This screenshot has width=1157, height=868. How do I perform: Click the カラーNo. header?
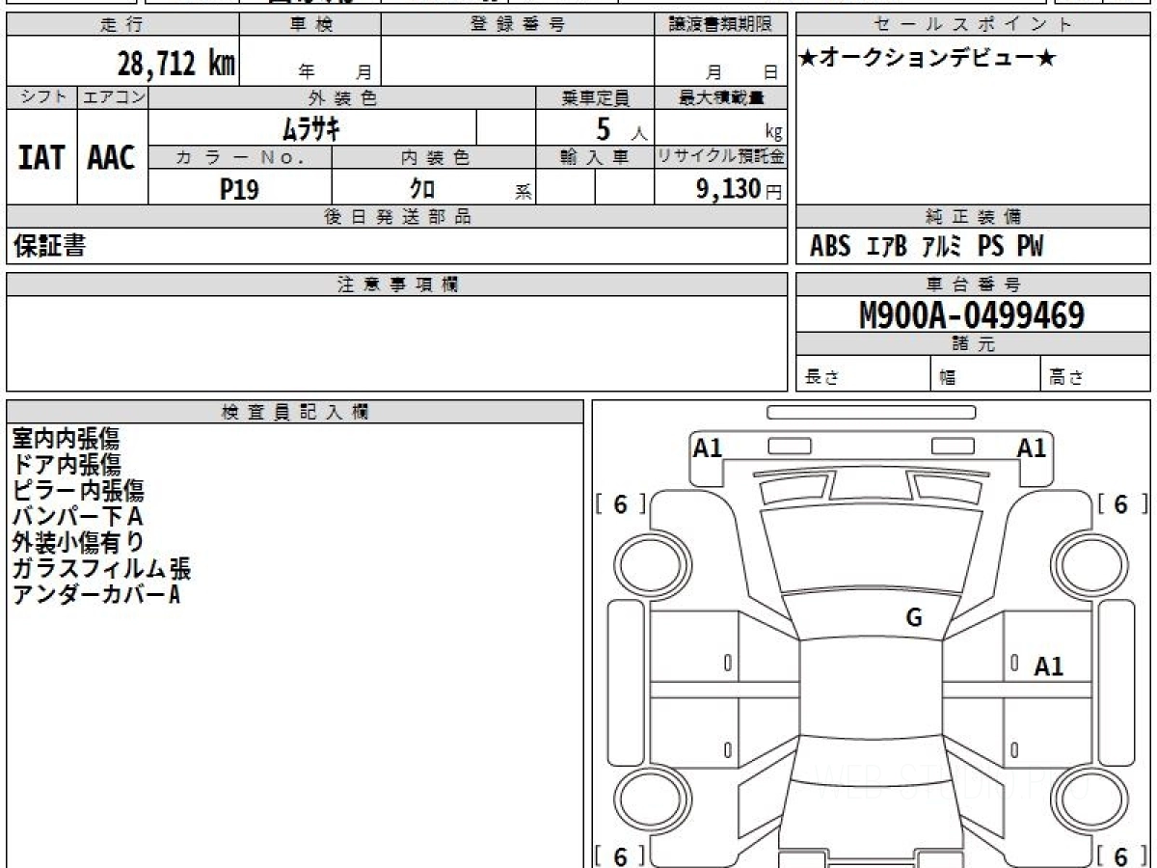240,157
